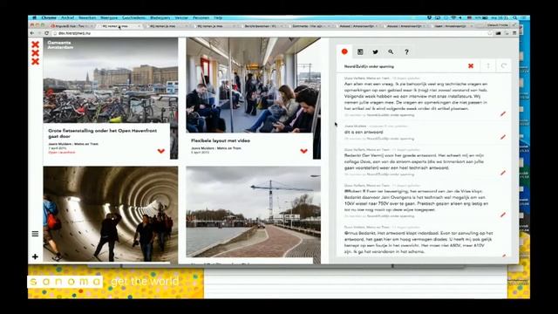Click thread title 'Noord/Zuidlijn onder spanning' in panel header
Viewport: 558px width, 314px height.
click(x=369, y=66)
